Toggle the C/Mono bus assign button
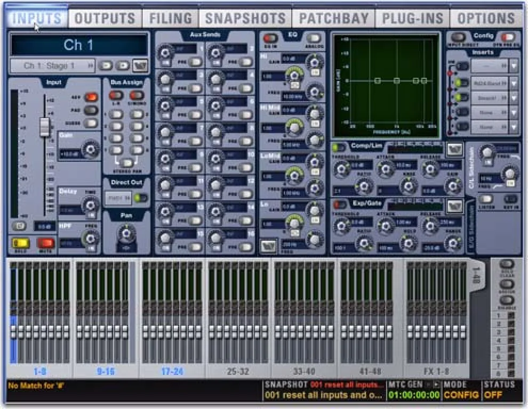The height and width of the screenshot is (409, 528). click(137, 95)
